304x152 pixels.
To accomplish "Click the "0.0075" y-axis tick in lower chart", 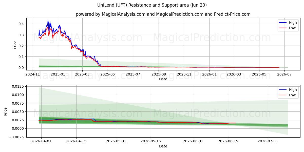I will tap(18, 103).
